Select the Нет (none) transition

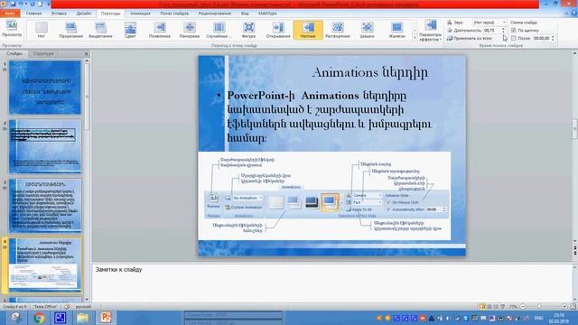(42, 30)
